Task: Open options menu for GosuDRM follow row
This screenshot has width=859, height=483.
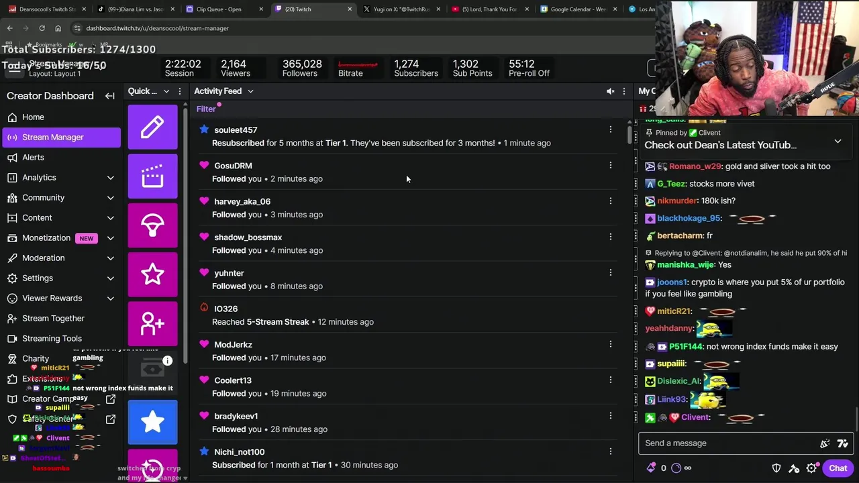Action: pyautogui.click(x=610, y=165)
